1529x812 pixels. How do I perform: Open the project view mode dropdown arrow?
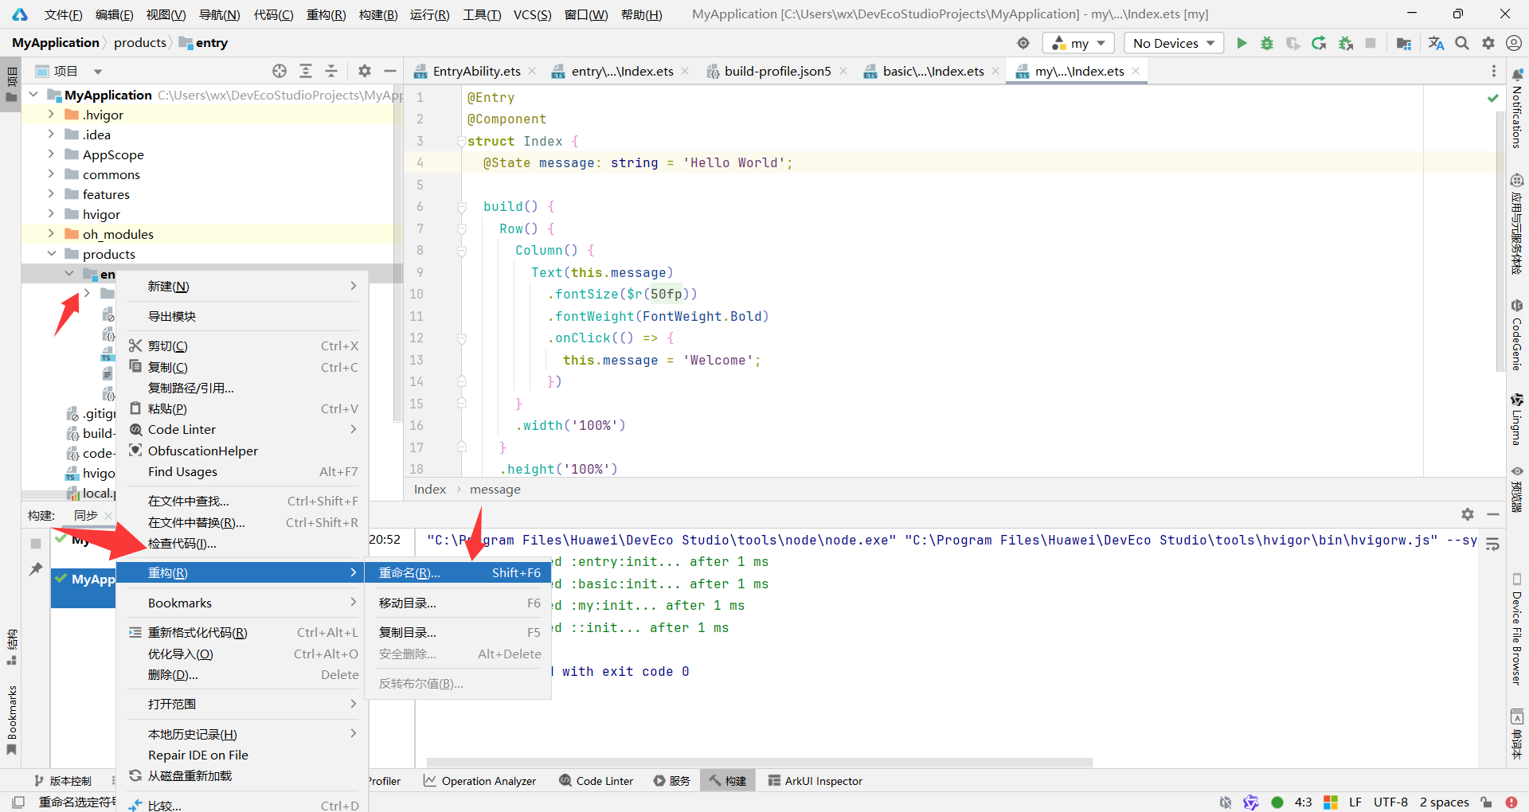(98, 72)
